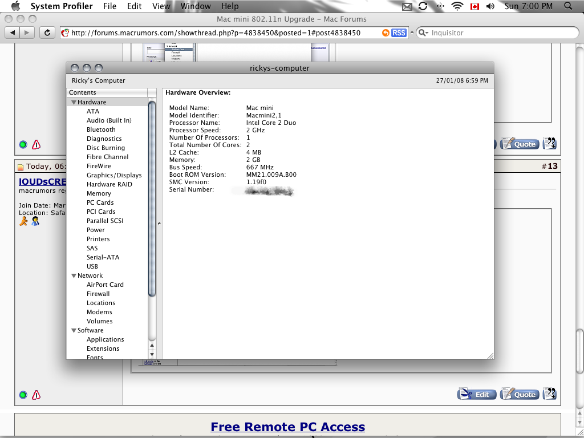This screenshot has height=438, width=584.
Task: Select AirPort Card under Network
Action: click(105, 285)
